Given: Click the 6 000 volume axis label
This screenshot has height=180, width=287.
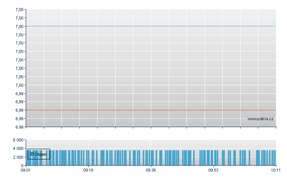Looking at the screenshot, I should (x=18, y=140).
